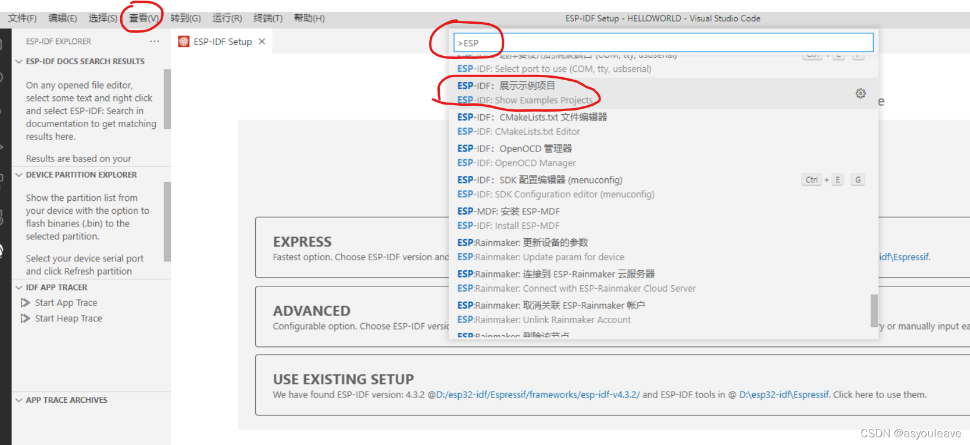
Task: Run ESP-IDF: Show Examples Projects command
Action: click(x=664, y=93)
